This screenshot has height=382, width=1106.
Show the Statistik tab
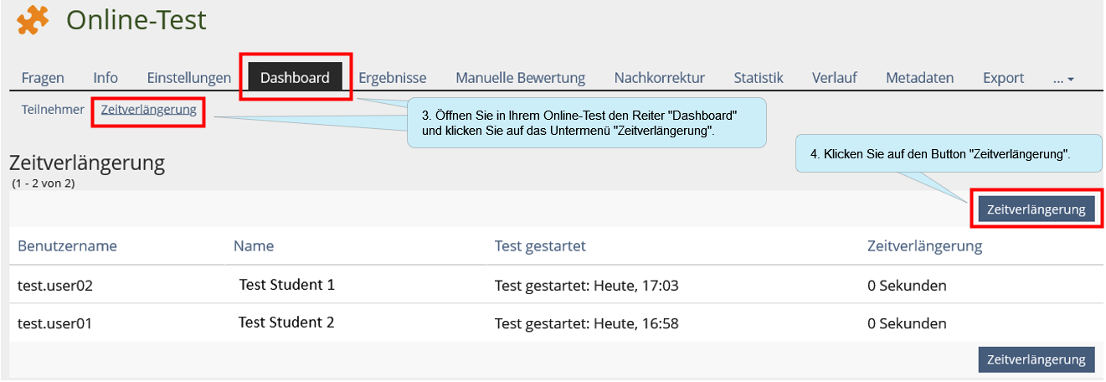coord(759,78)
